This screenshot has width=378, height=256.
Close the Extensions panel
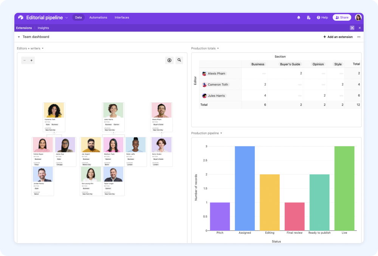point(359,28)
